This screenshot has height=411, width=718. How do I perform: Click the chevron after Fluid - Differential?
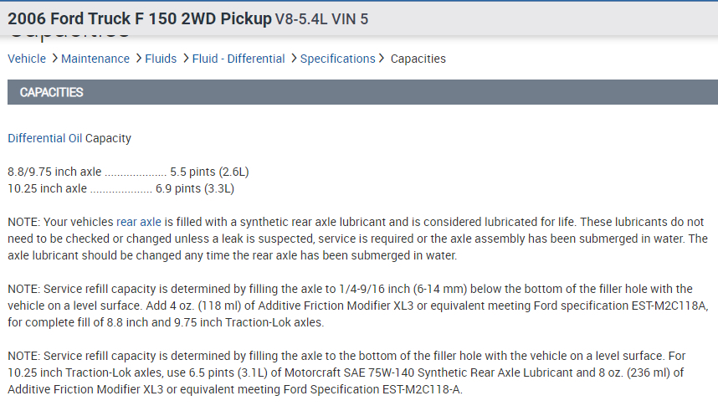pyautogui.click(x=293, y=59)
